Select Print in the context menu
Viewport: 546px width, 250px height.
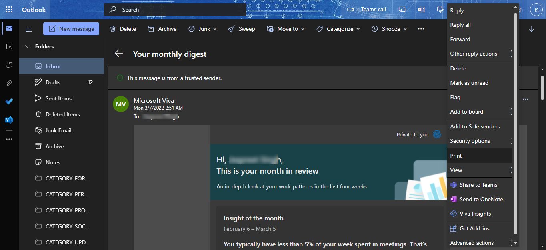[x=480, y=156]
